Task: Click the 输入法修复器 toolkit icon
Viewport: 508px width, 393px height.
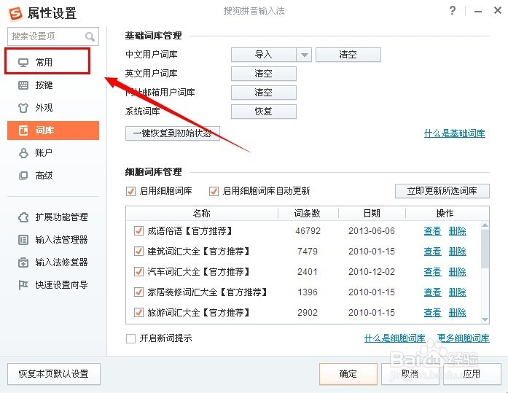Action: point(23,262)
